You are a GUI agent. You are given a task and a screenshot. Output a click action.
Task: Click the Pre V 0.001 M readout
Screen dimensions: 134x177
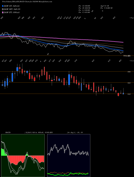coord(106,8)
